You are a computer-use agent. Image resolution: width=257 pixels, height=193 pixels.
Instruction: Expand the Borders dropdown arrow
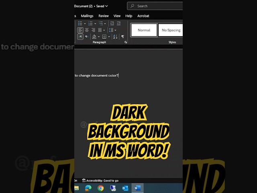[109, 37]
